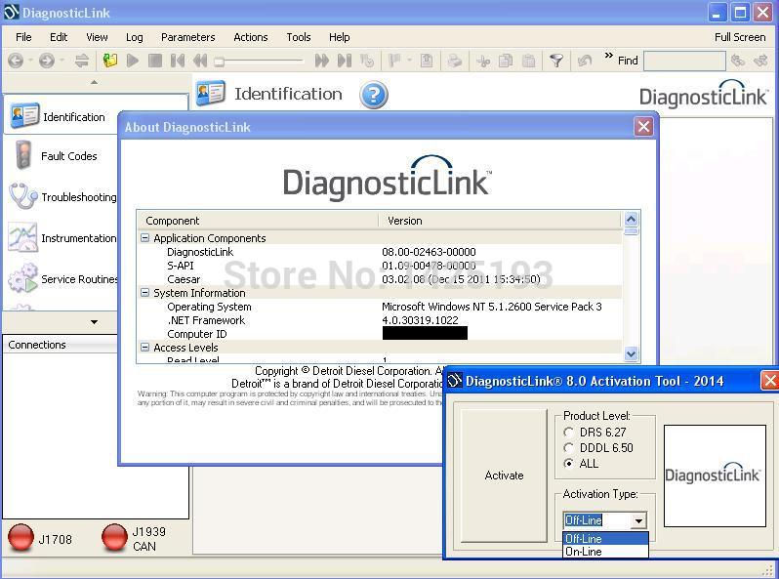
Task: Click the log playback position slider
Action: pos(260,62)
